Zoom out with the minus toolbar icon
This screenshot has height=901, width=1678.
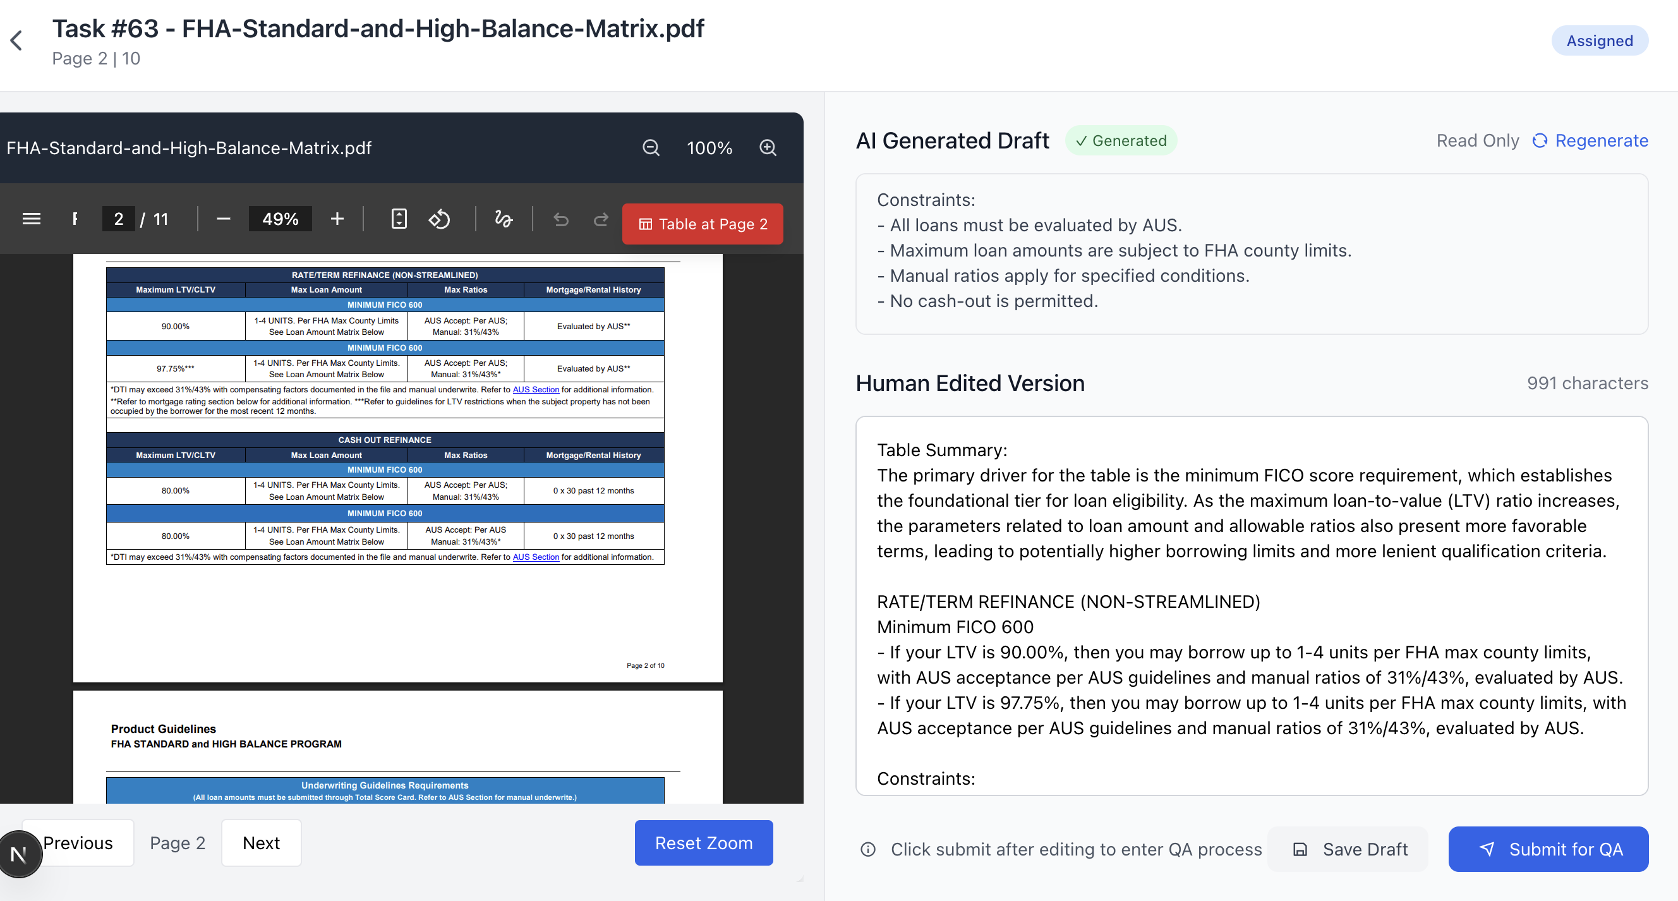(224, 219)
